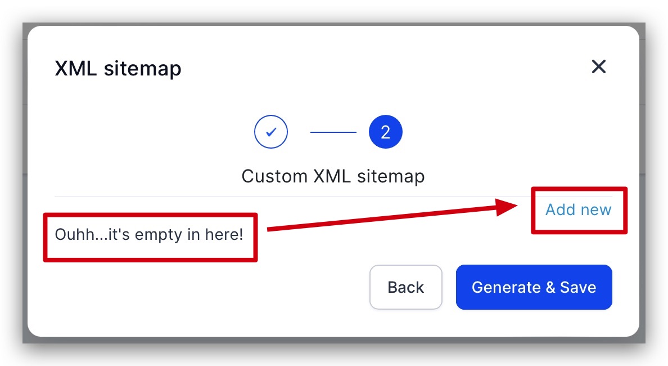The width and height of the screenshot is (668, 366).
Task: Add a new custom sitemap entry
Action: 578,210
